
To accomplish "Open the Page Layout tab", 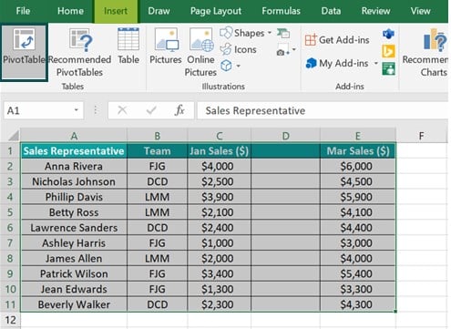I will pyautogui.click(x=216, y=11).
